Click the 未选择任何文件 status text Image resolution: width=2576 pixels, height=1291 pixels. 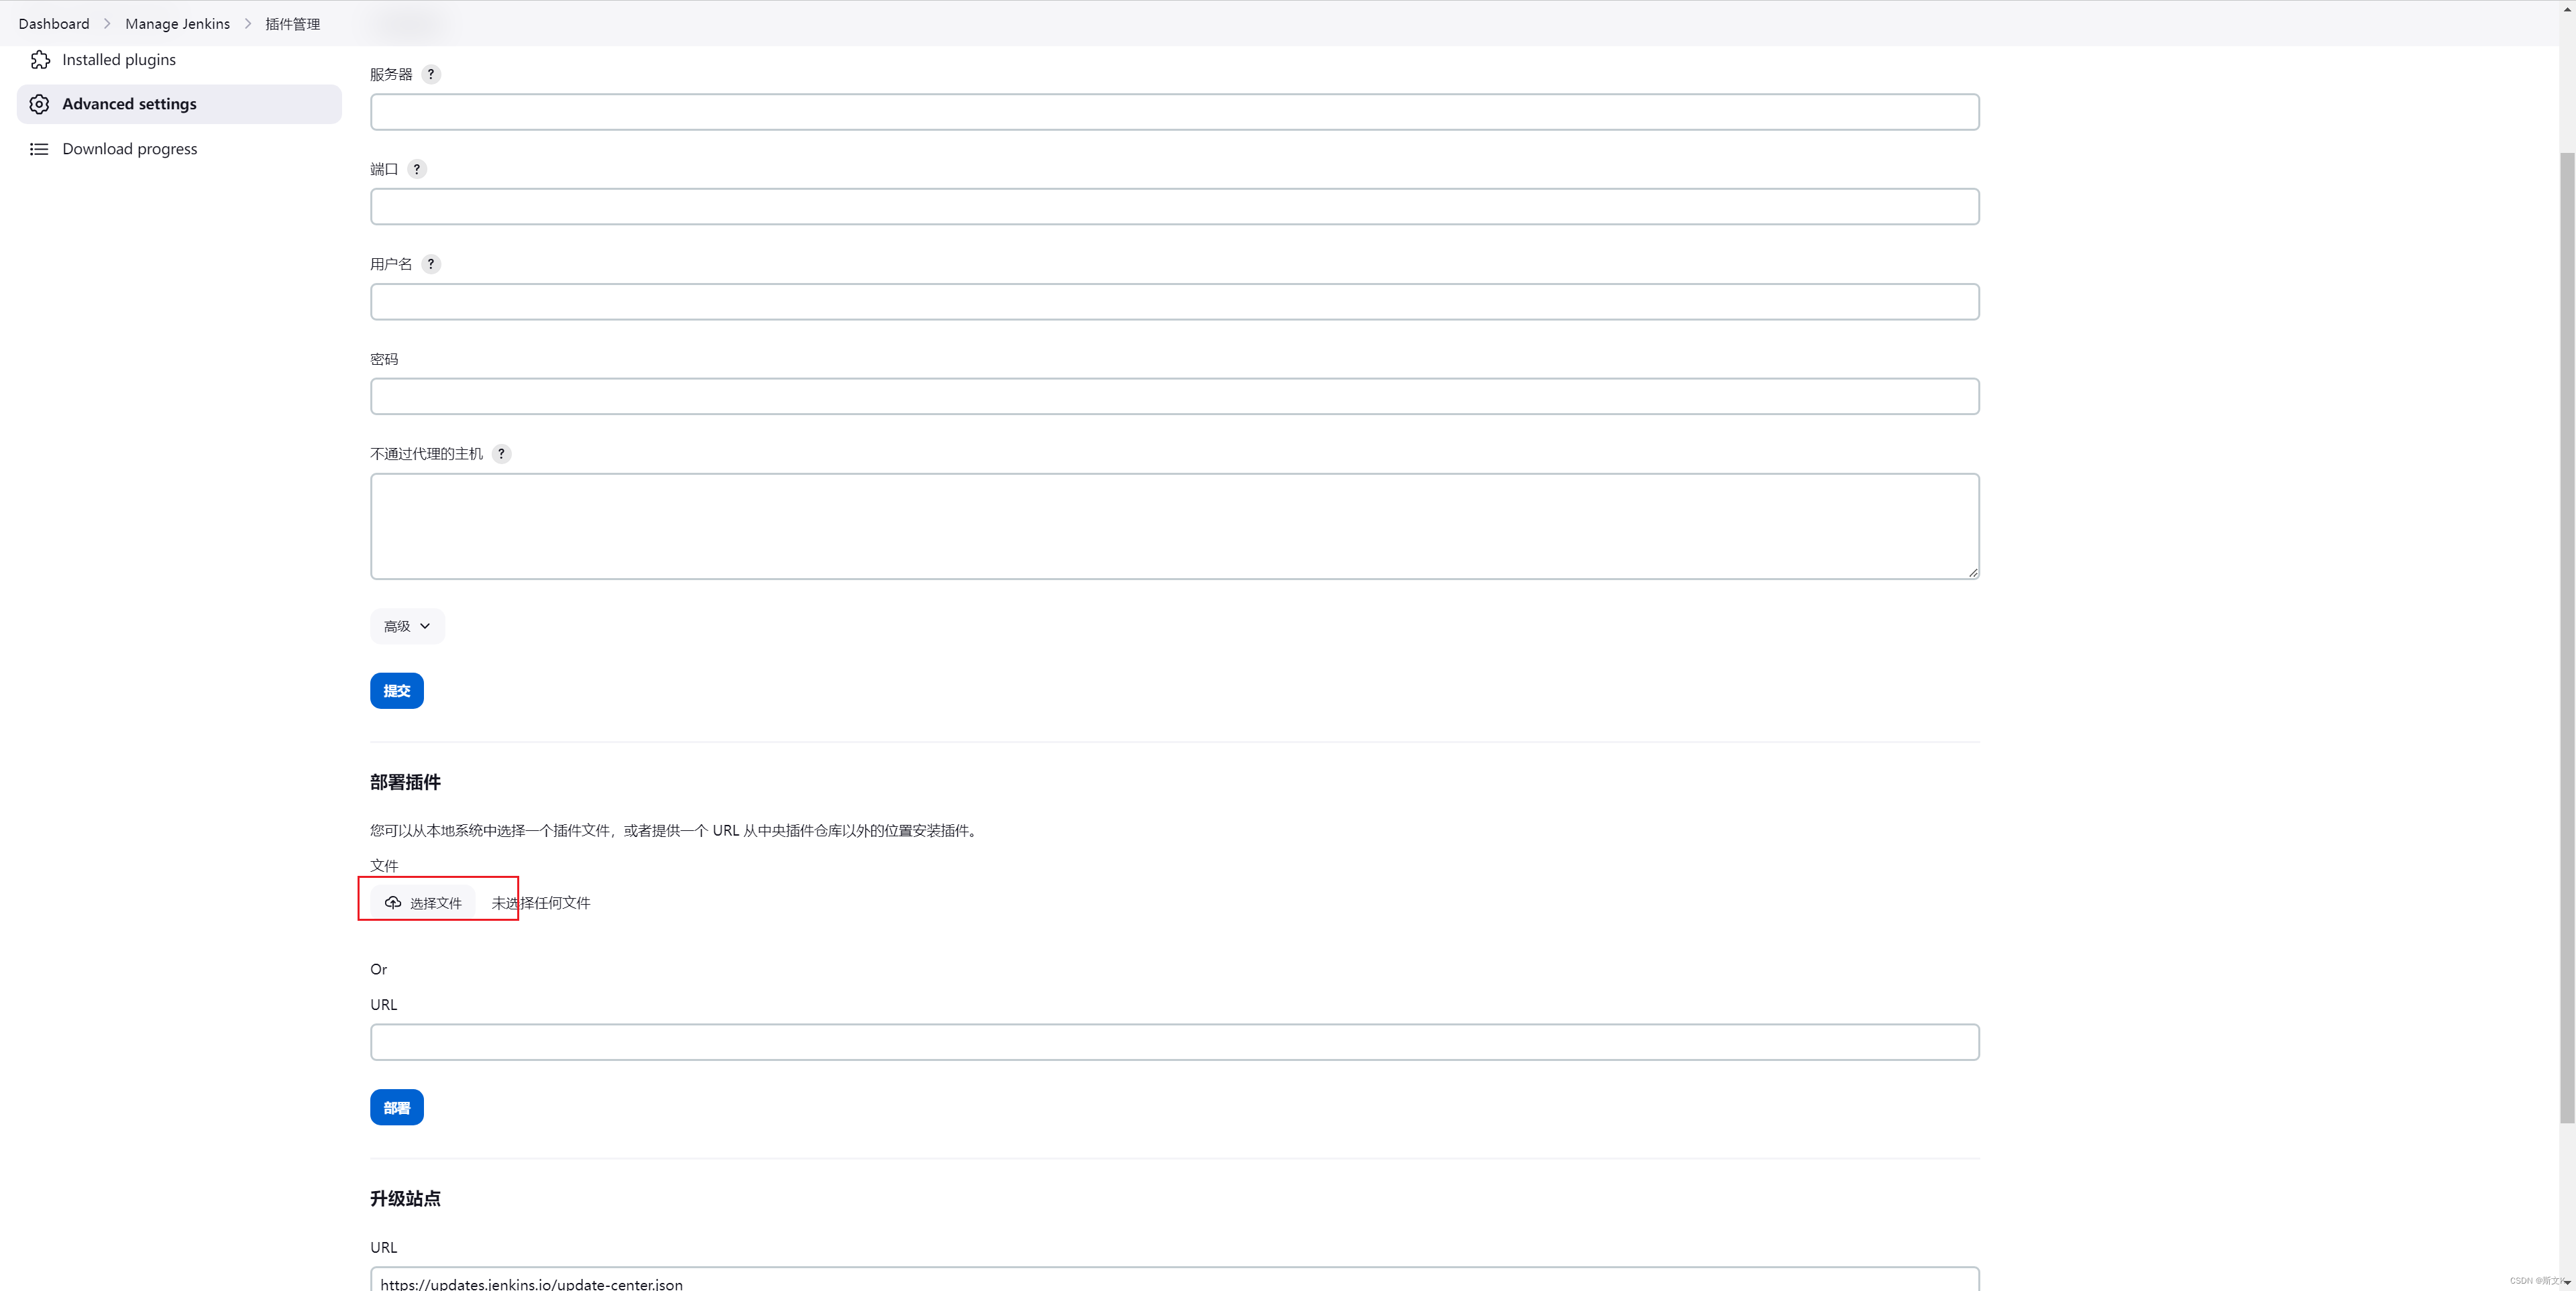pos(541,902)
